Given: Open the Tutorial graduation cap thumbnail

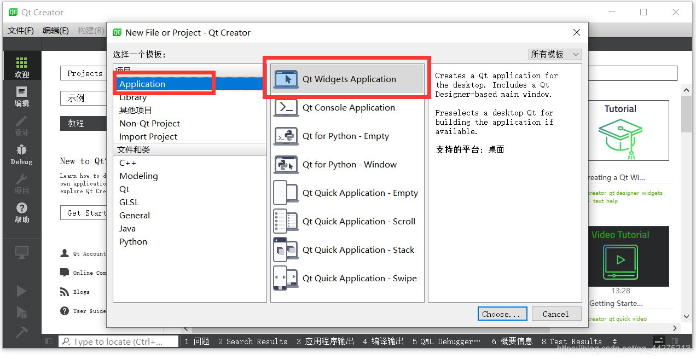Looking at the screenshot, I should [628, 130].
